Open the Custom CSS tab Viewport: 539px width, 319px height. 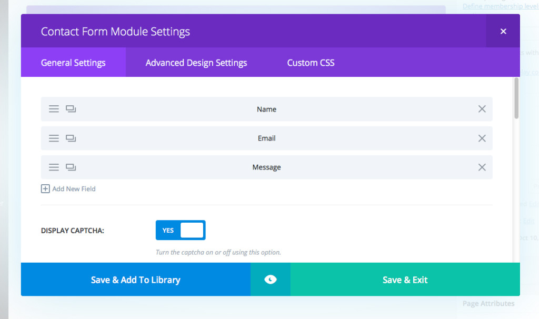(x=311, y=63)
